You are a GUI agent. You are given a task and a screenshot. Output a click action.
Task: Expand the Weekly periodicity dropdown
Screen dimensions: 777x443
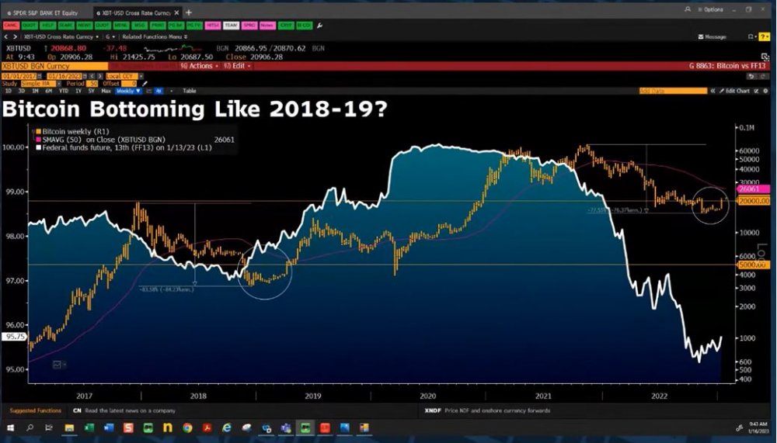[x=128, y=91]
